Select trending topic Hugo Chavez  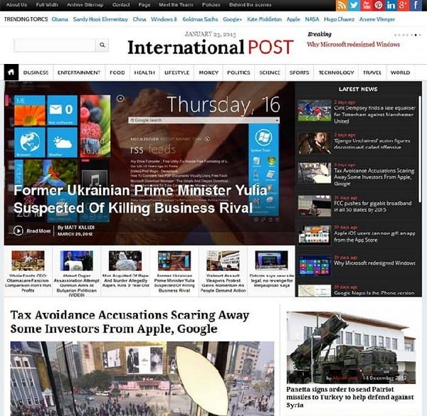click(339, 19)
